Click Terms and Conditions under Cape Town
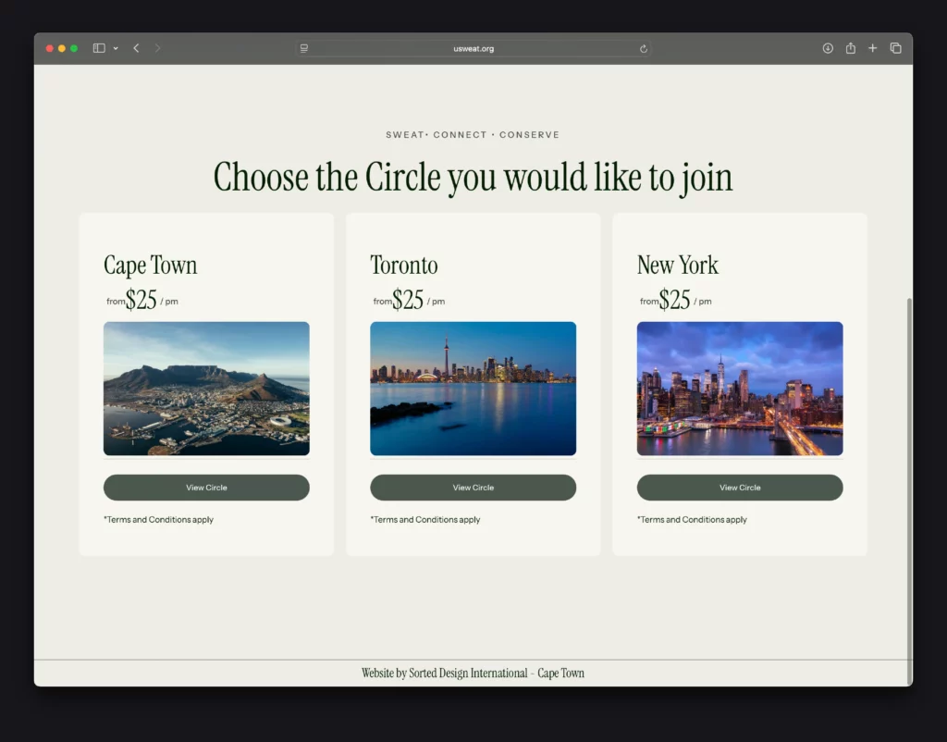947x742 pixels. [x=159, y=520]
